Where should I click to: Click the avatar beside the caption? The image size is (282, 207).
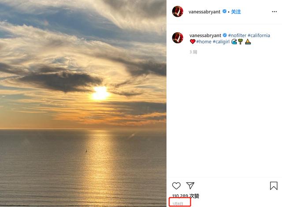[x=178, y=38]
